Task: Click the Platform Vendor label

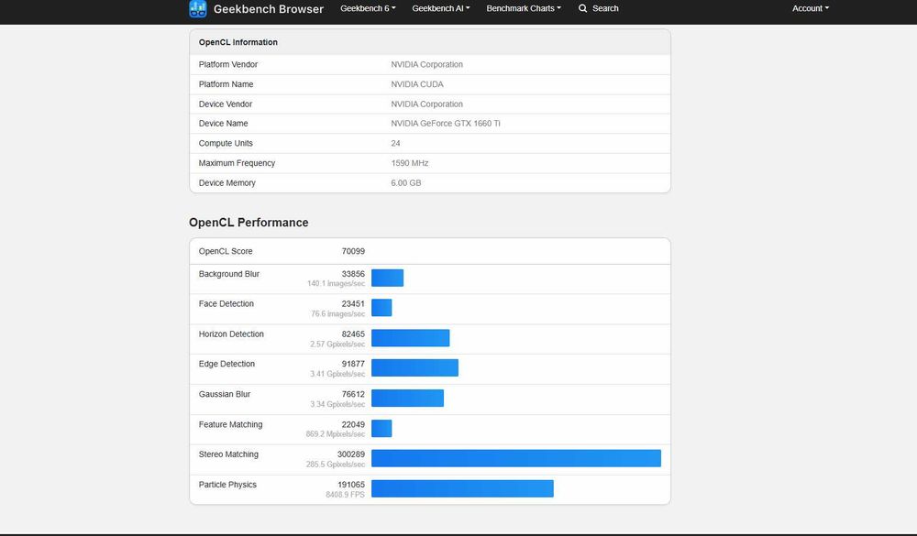Action: (x=228, y=64)
